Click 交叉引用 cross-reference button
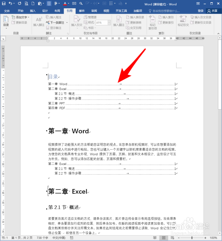The width and height of the screenshot is (222, 241). pyautogui.click(x=133, y=28)
